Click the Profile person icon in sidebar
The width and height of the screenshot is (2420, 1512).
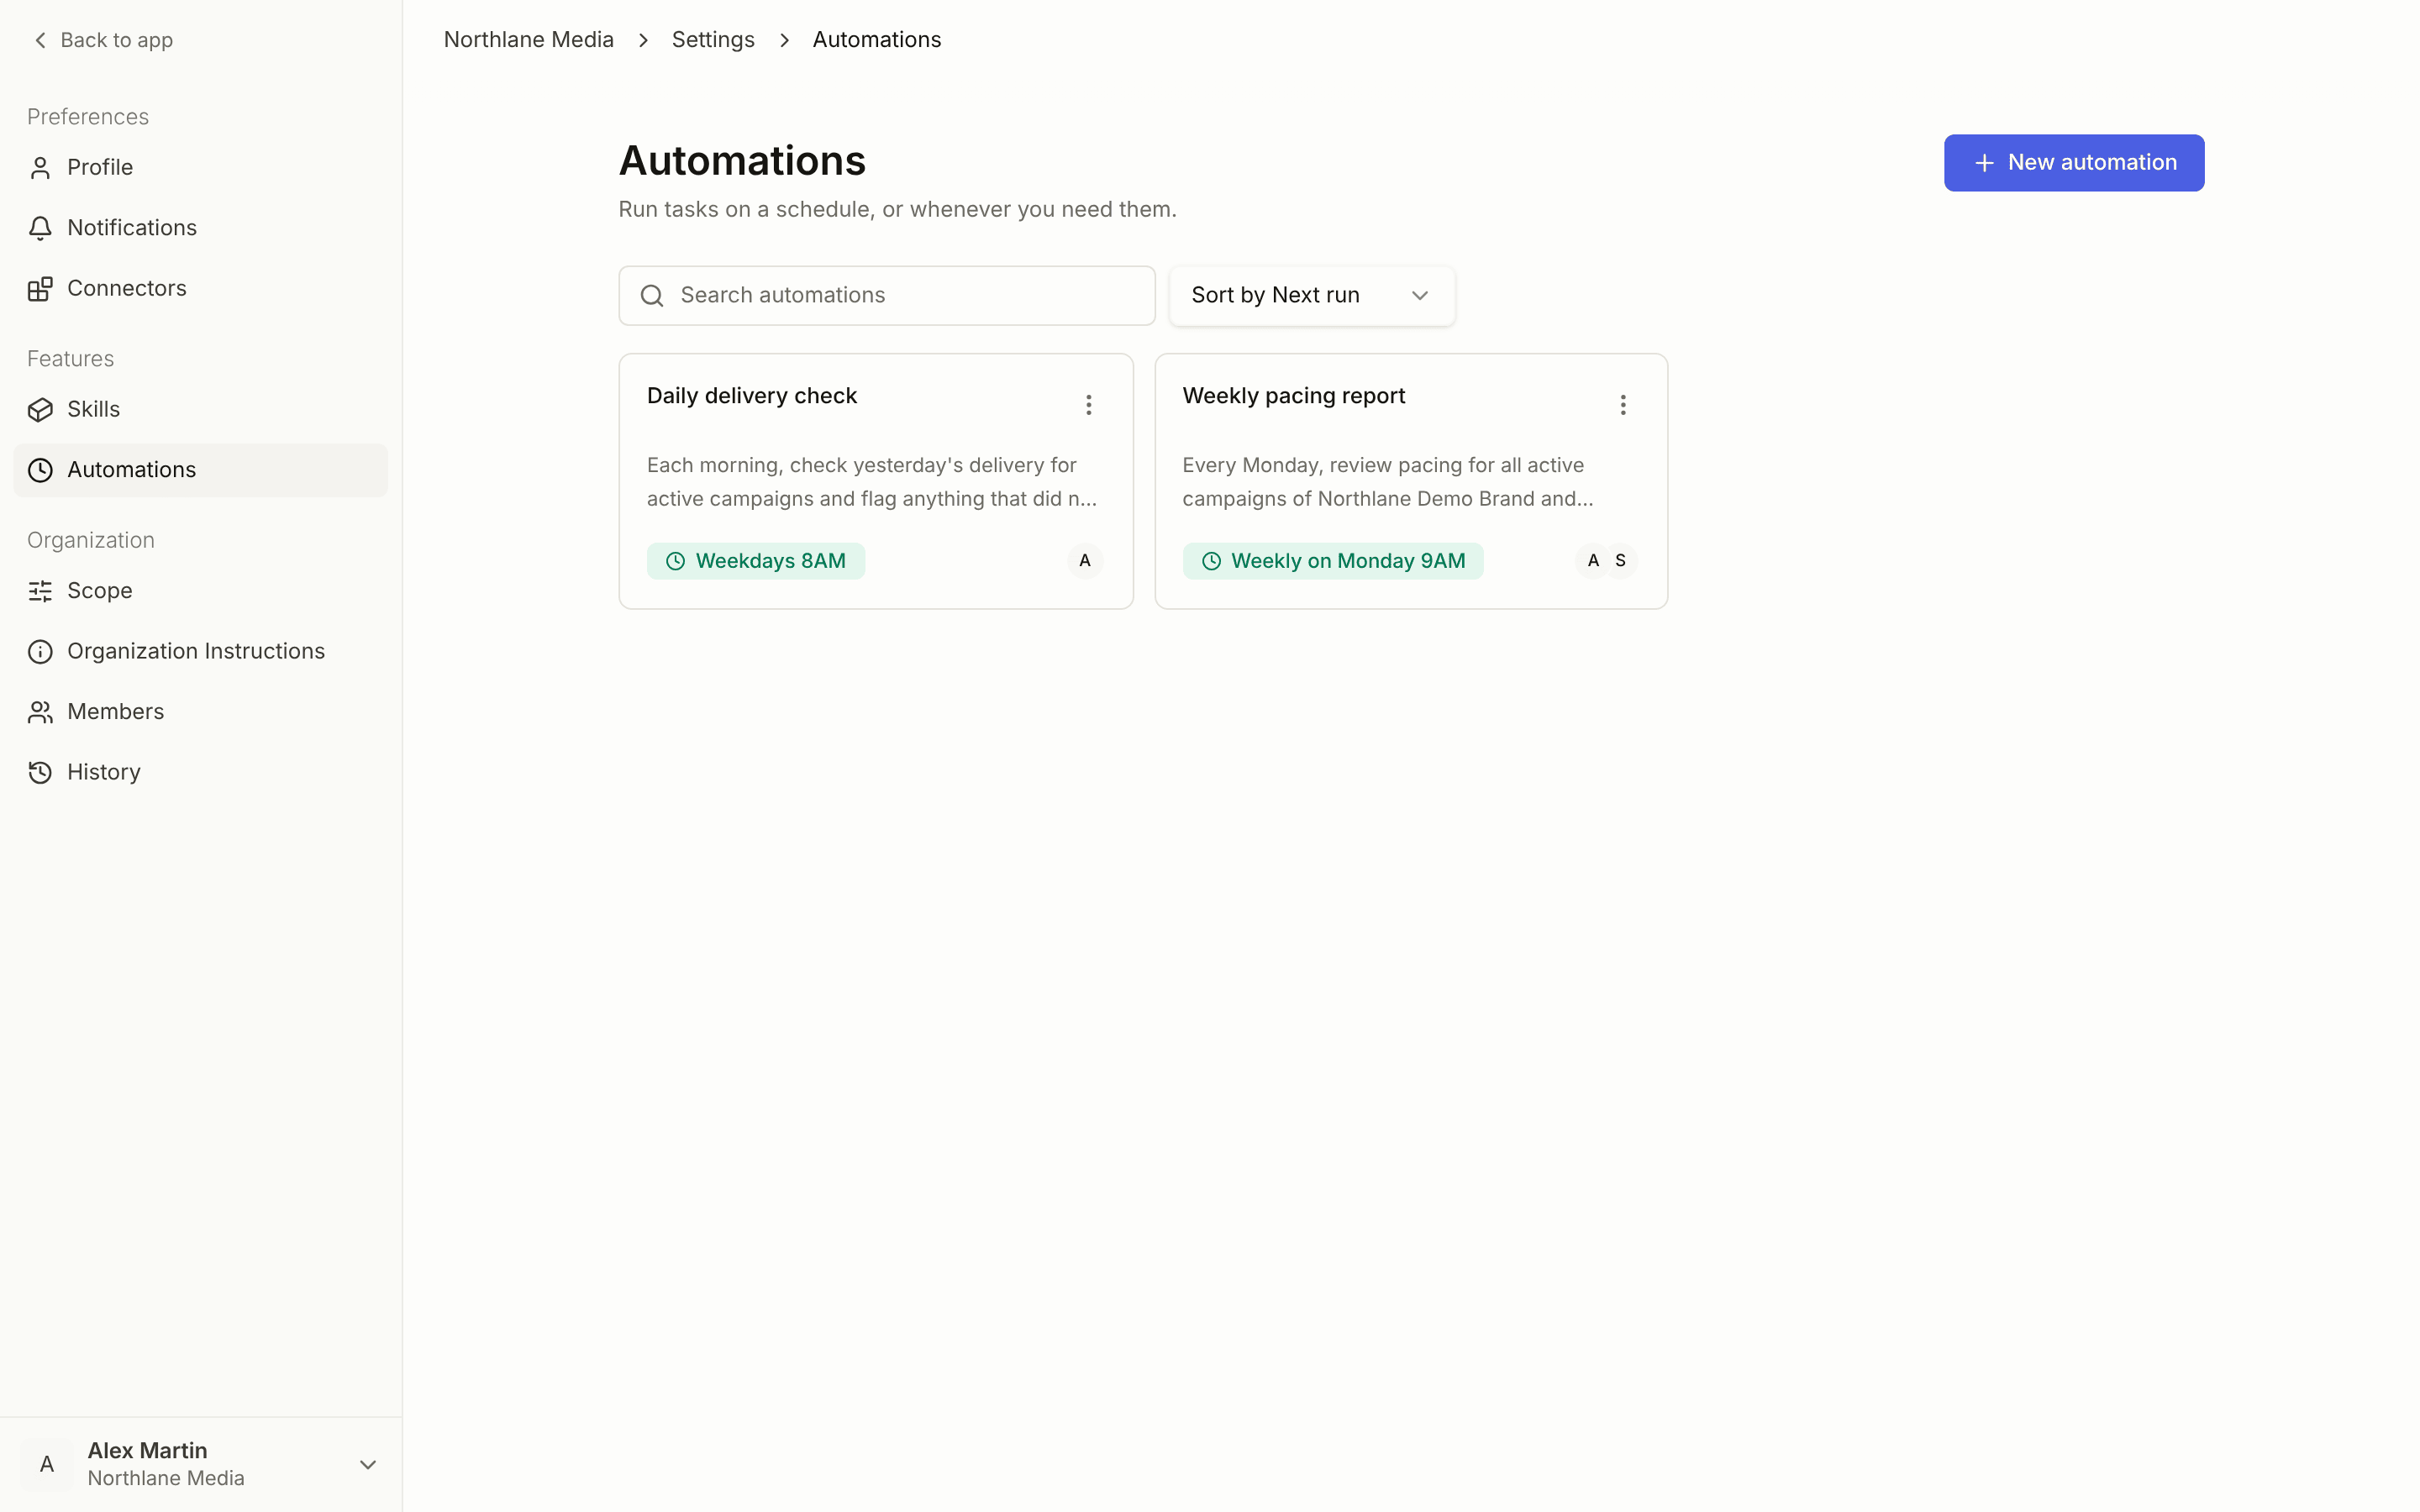[40, 168]
